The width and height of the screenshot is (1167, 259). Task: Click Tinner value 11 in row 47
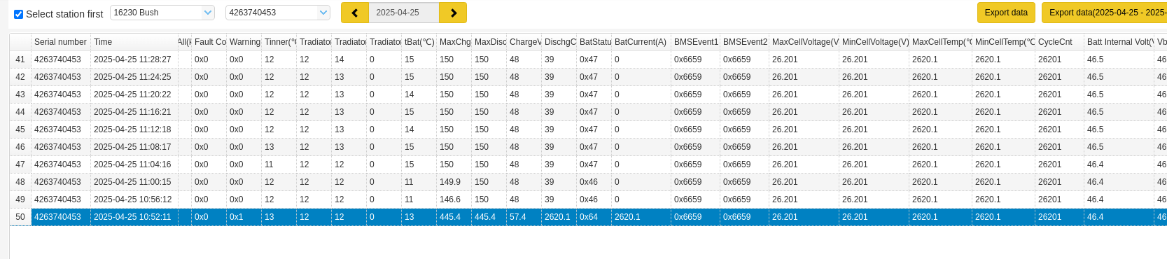(x=279, y=164)
